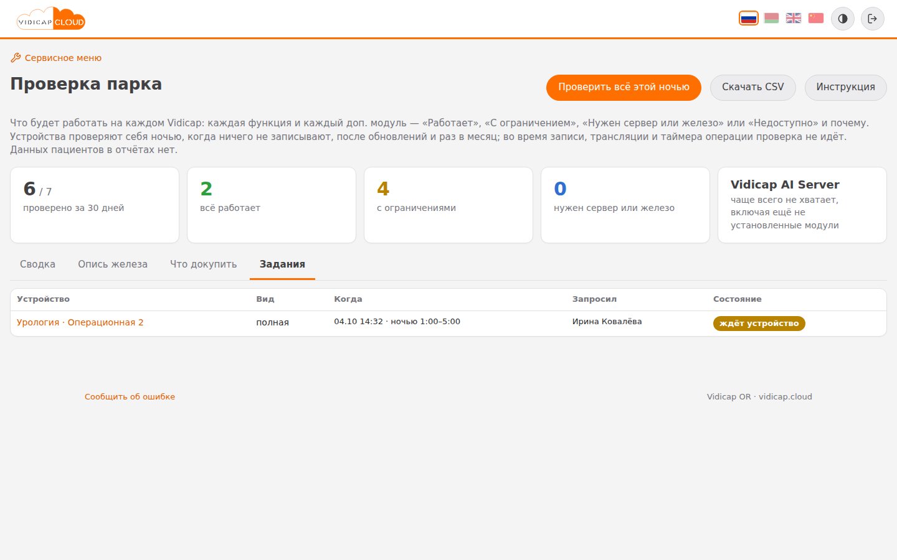Click the ждёт устройство status badge

pos(759,324)
